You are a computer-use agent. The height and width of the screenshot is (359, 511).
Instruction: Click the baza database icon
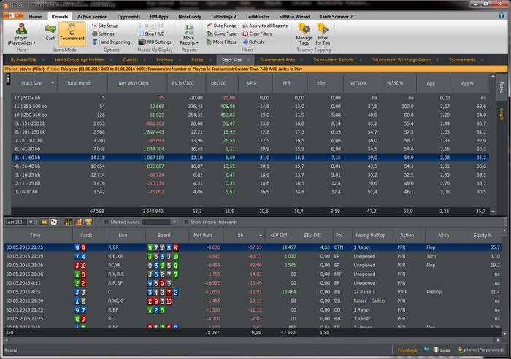point(436,350)
